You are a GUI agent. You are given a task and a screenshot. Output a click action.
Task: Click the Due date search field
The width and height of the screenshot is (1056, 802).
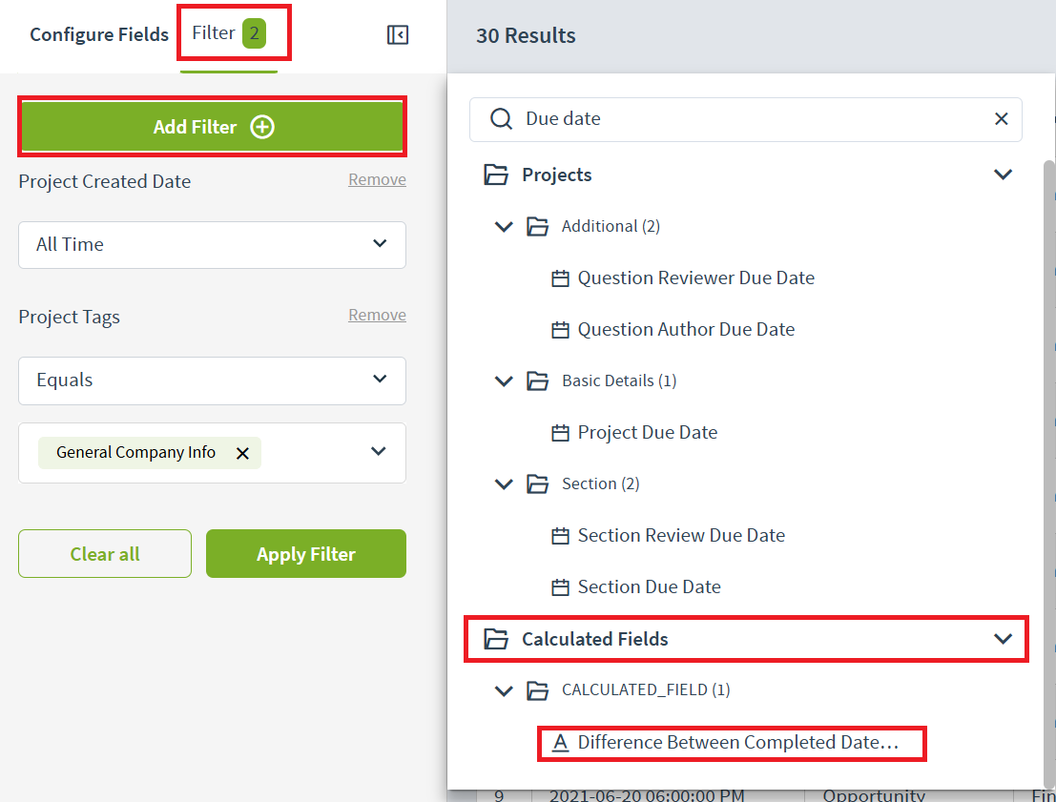[754, 119]
